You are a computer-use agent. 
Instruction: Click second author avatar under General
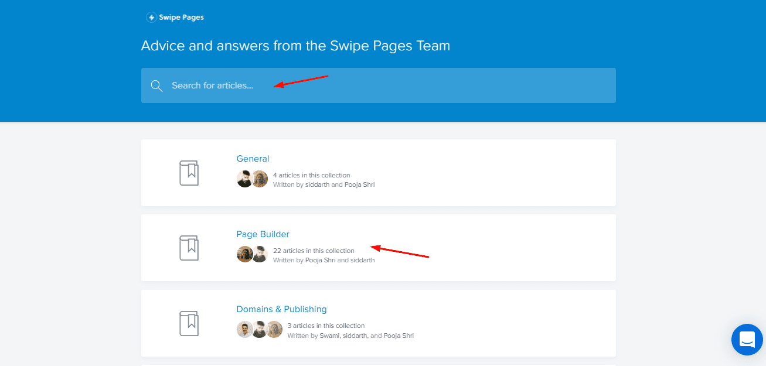pyautogui.click(x=260, y=179)
